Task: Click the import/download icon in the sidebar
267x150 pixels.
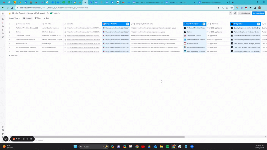Action: [3, 30]
